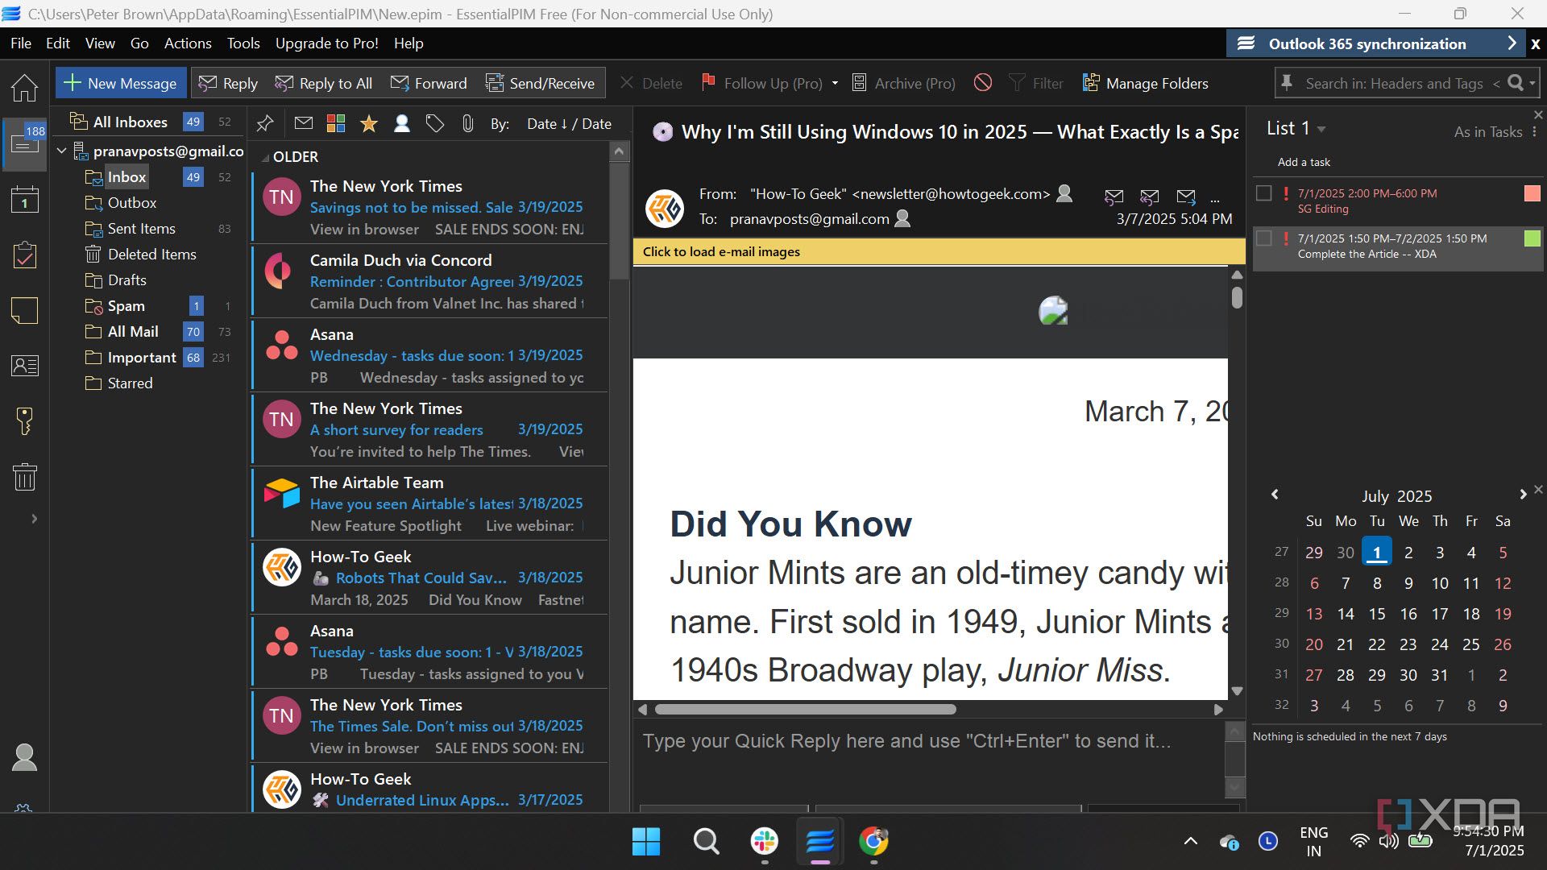Filter message list by unread envelope icon
This screenshot has width=1547, height=870.
click(303, 123)
